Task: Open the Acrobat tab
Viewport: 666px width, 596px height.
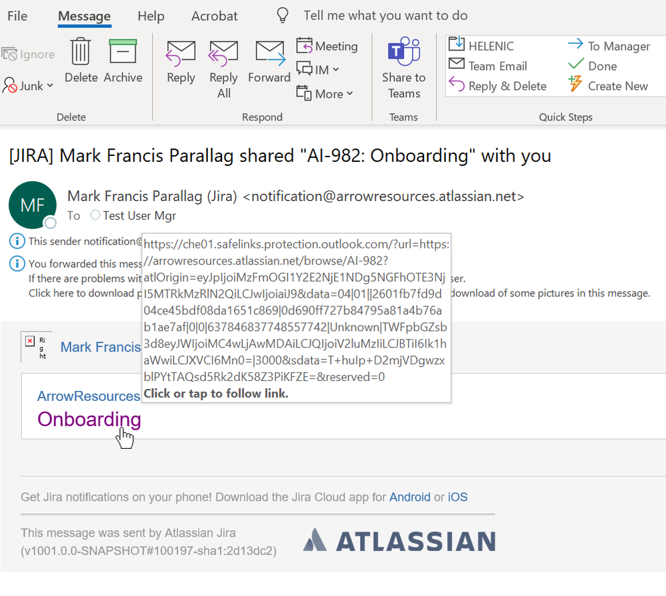Action: (x=215, y=16)
